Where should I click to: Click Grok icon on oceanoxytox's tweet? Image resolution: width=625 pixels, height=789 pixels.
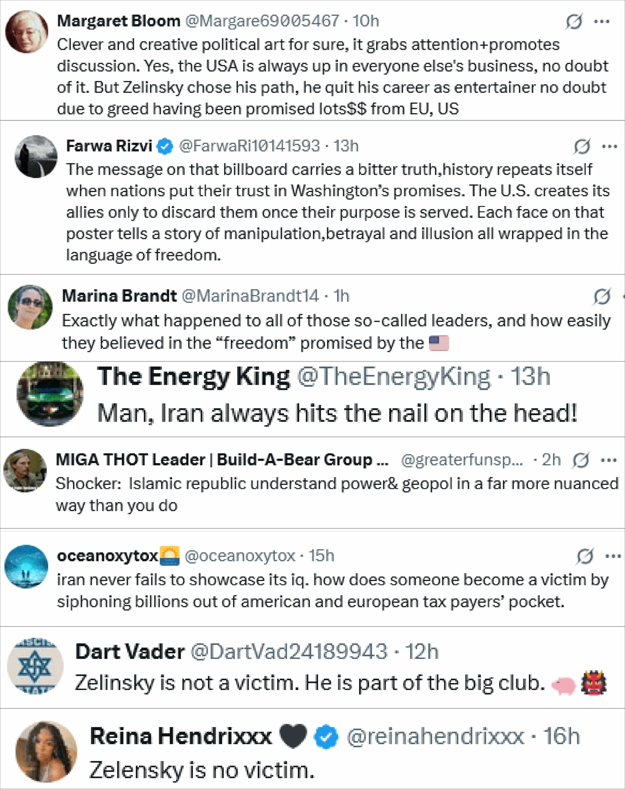coord(584,557)
